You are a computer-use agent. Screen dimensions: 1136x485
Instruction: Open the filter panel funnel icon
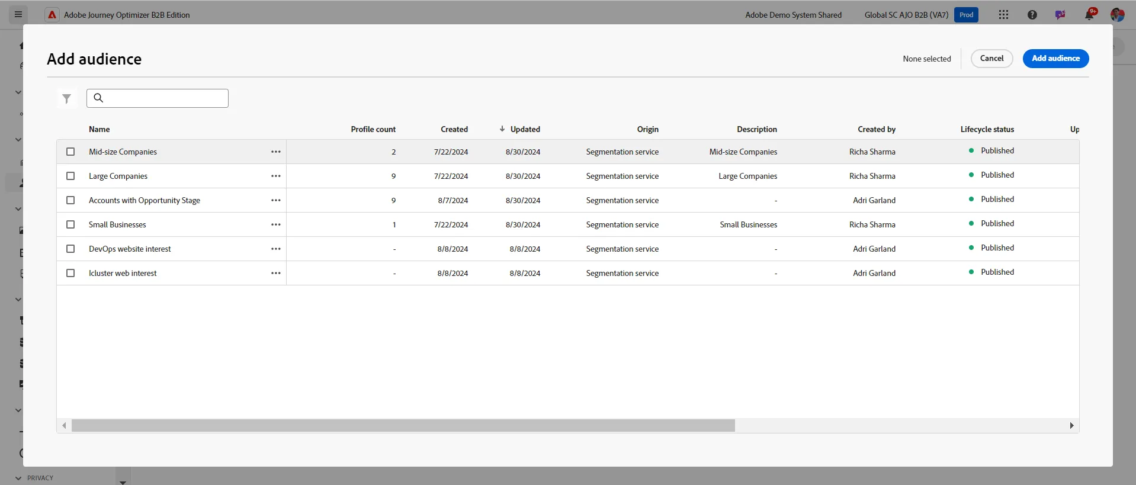point(67,98)
